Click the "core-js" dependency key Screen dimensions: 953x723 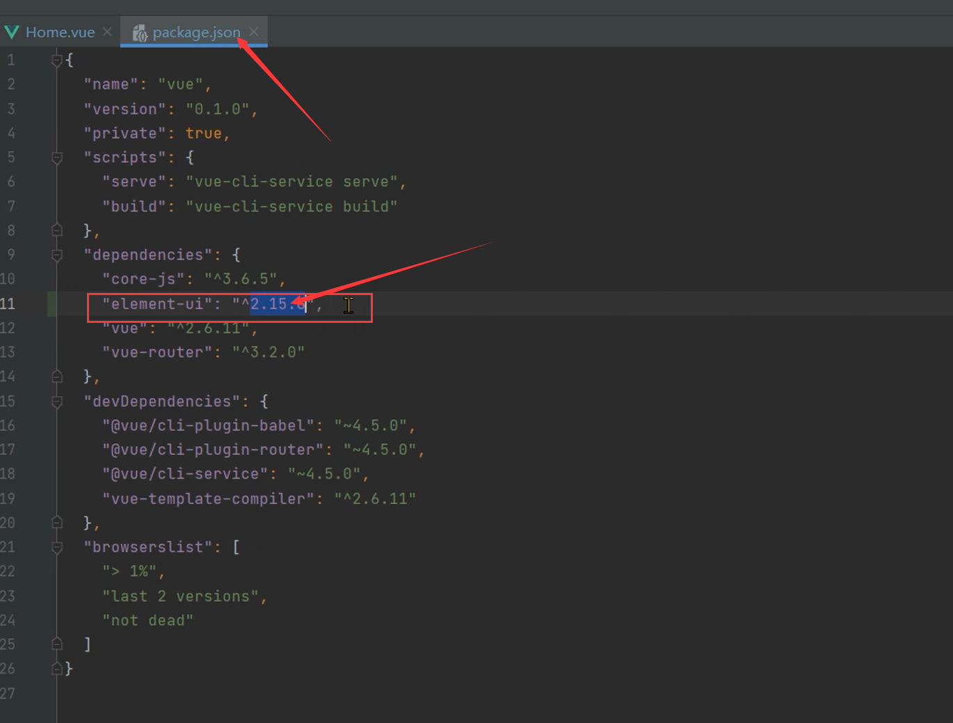coord(143,279)
